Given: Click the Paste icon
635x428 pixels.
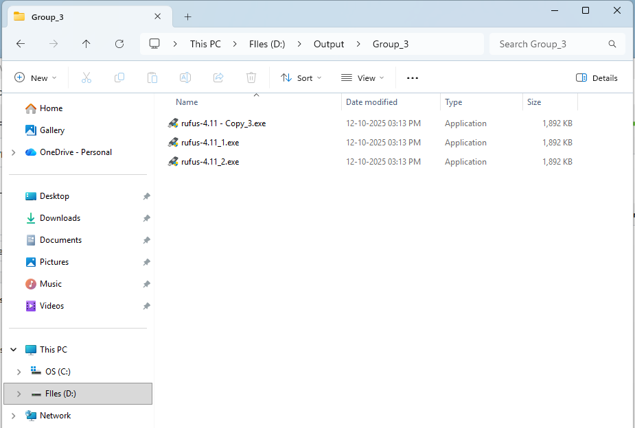Looking at the screenshot, I should (152, 78).
